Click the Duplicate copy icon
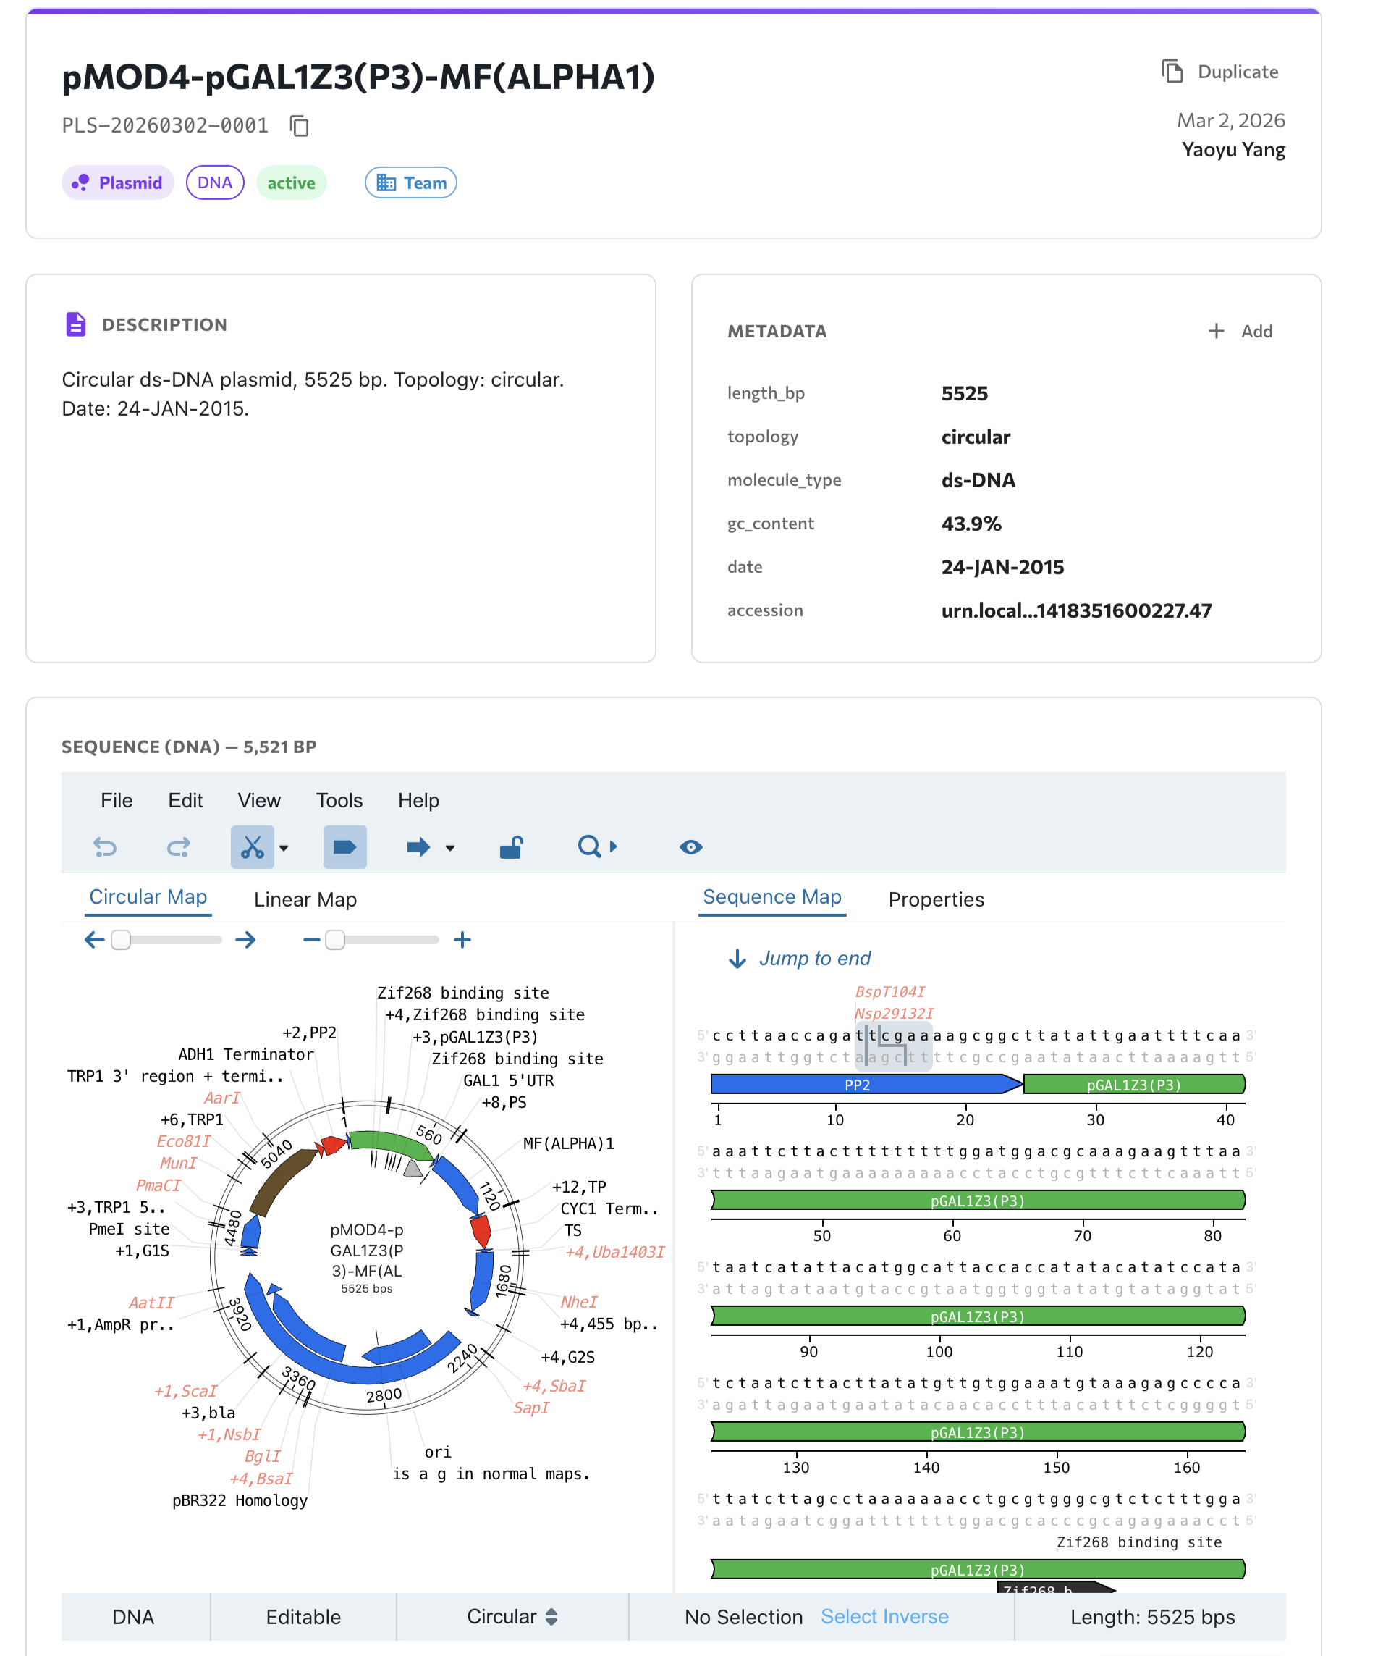The image size is (1391, 1656). [x=1172, y=71]
